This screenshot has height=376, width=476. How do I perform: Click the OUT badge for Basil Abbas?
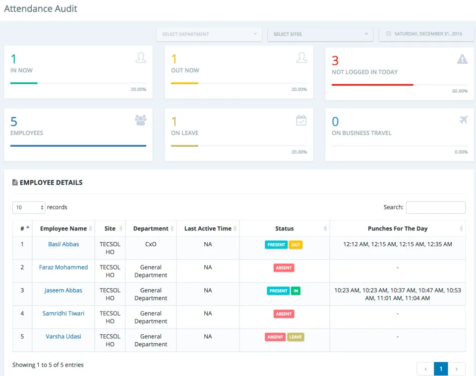[x=296, y=245]
